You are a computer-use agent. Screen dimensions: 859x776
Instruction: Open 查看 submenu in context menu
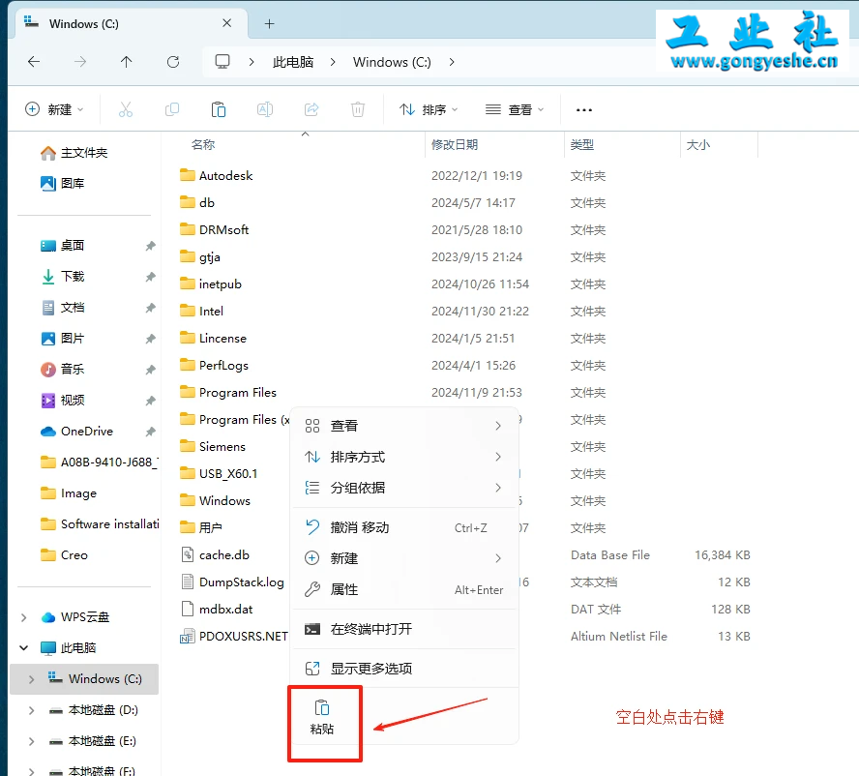tap(404, 426)
